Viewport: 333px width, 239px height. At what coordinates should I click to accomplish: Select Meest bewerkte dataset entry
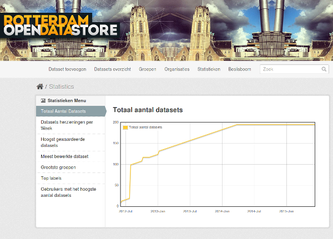(x=70, y=156)
